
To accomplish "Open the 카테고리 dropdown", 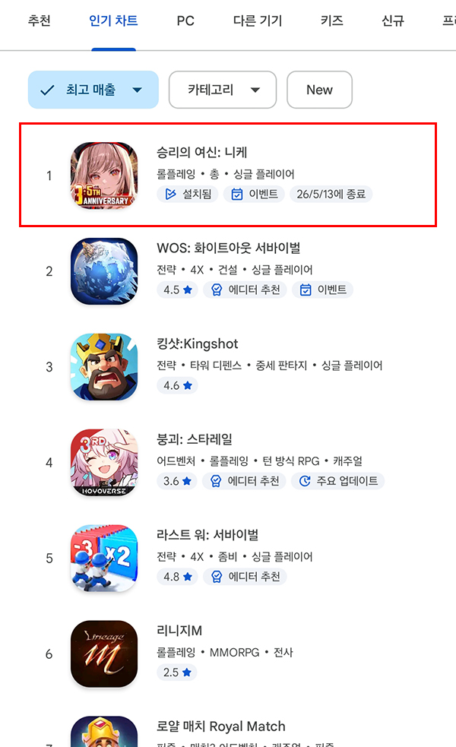I will (x=223, y=90).
